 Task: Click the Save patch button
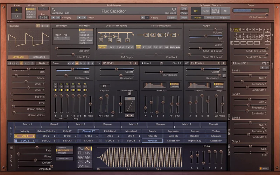point(172,17)
